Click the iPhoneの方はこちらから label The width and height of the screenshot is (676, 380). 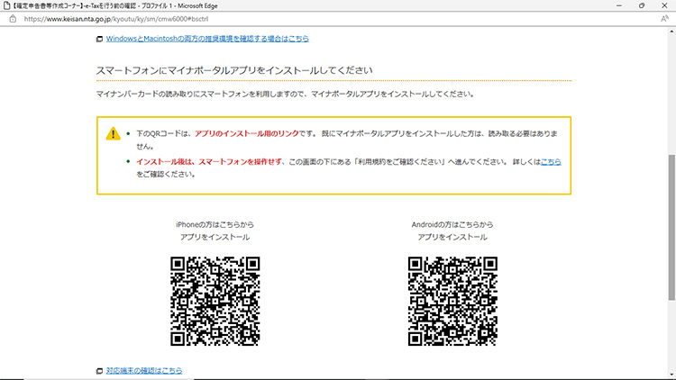tap(215, 224)
